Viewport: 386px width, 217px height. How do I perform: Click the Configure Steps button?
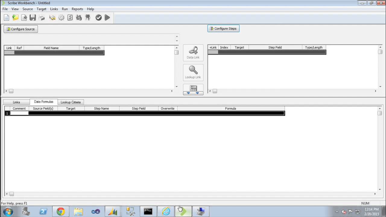click(x=223, y=29)
